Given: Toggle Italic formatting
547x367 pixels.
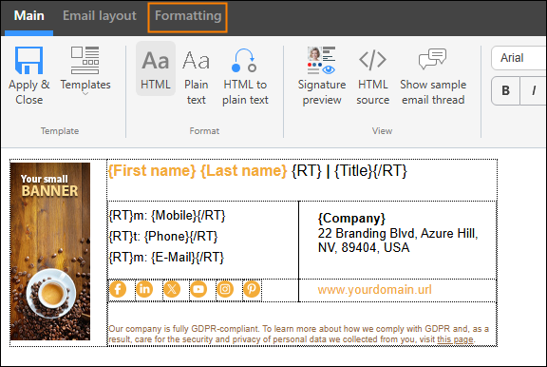Looking at the screenshot, I should (x=534, y=90).
